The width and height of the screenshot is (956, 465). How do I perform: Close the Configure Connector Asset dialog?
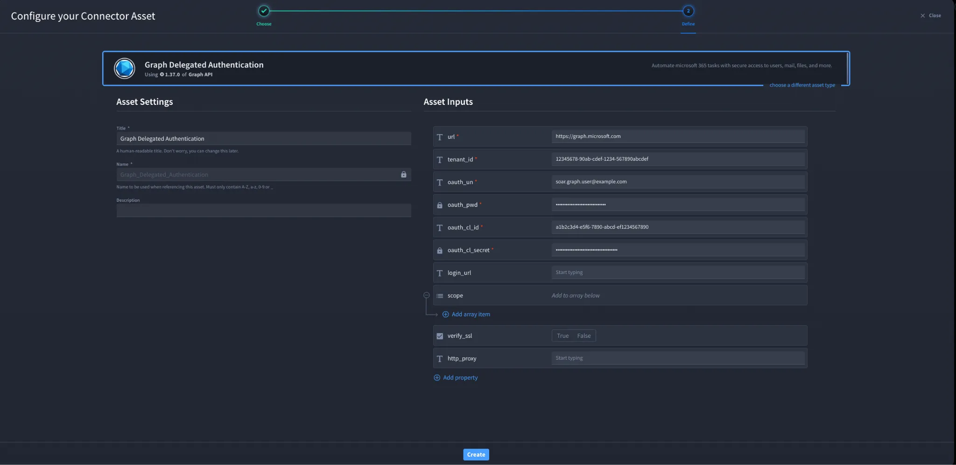[930, 16]
